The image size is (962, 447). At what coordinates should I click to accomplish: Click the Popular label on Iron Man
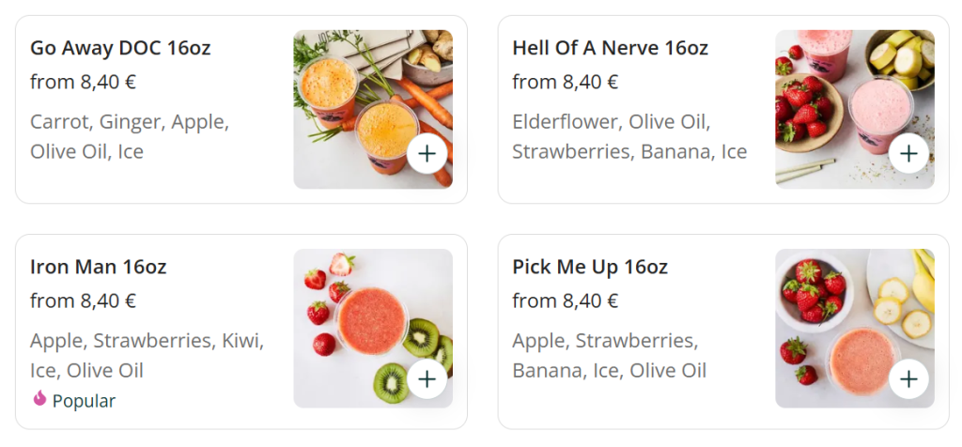click(84, 401)
